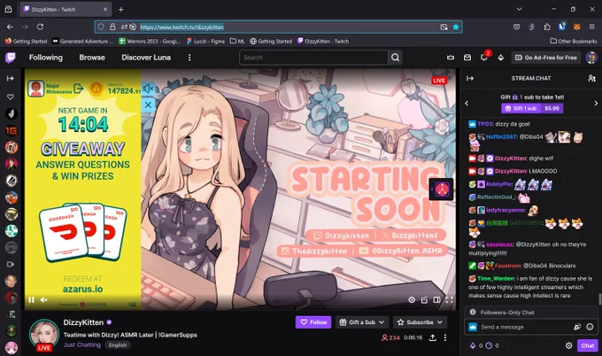Open the Twitch home logo
This screenshot has width=602, height=356.
click(x=11, y=58)
